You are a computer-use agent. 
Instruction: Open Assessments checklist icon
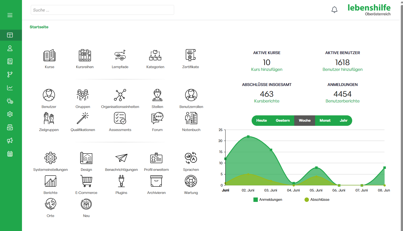tap(120, 118)
